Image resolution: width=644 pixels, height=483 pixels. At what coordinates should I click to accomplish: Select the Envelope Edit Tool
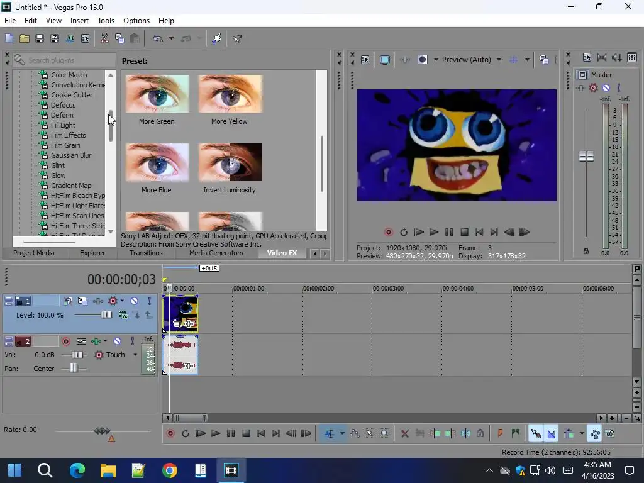click(x=355, y=434)
